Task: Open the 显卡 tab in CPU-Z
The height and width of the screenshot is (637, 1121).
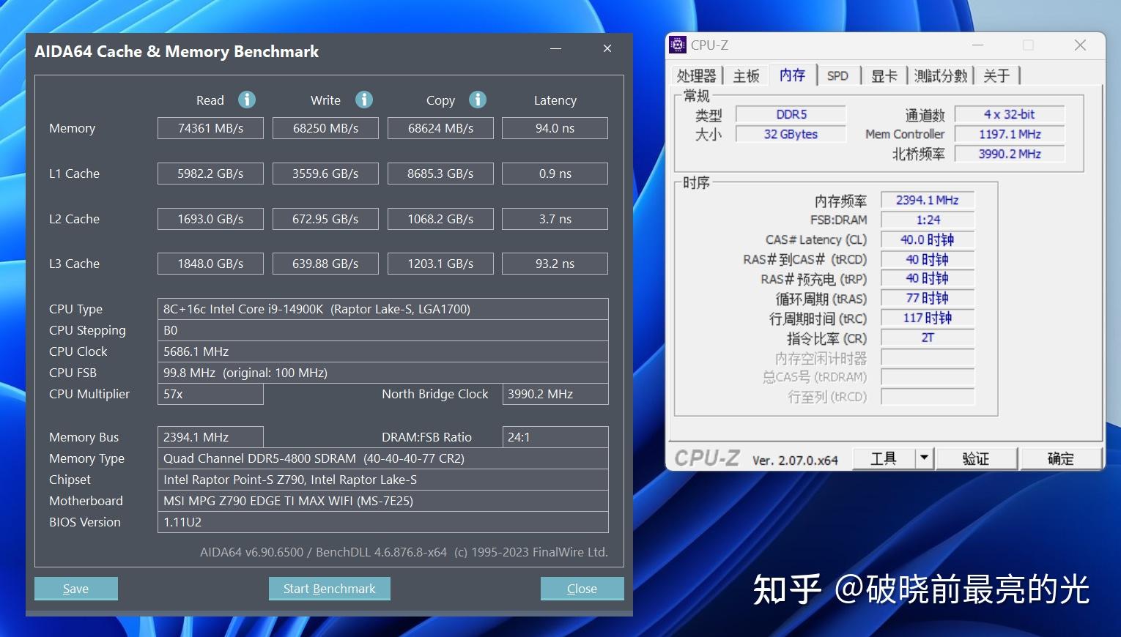Action: [x=884, y=75]
